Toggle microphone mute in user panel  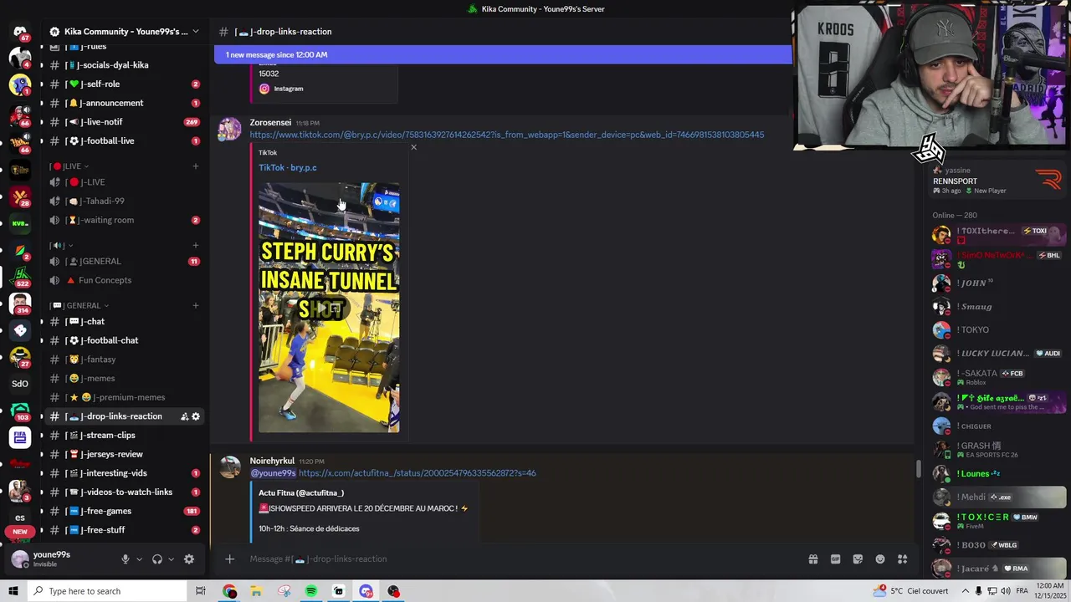126,559
